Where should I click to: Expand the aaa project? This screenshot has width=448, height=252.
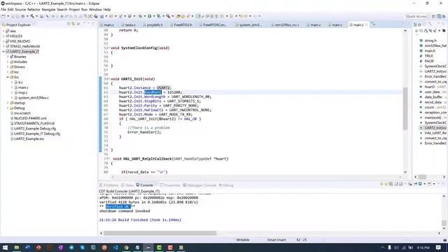click(x=3, y=31)
